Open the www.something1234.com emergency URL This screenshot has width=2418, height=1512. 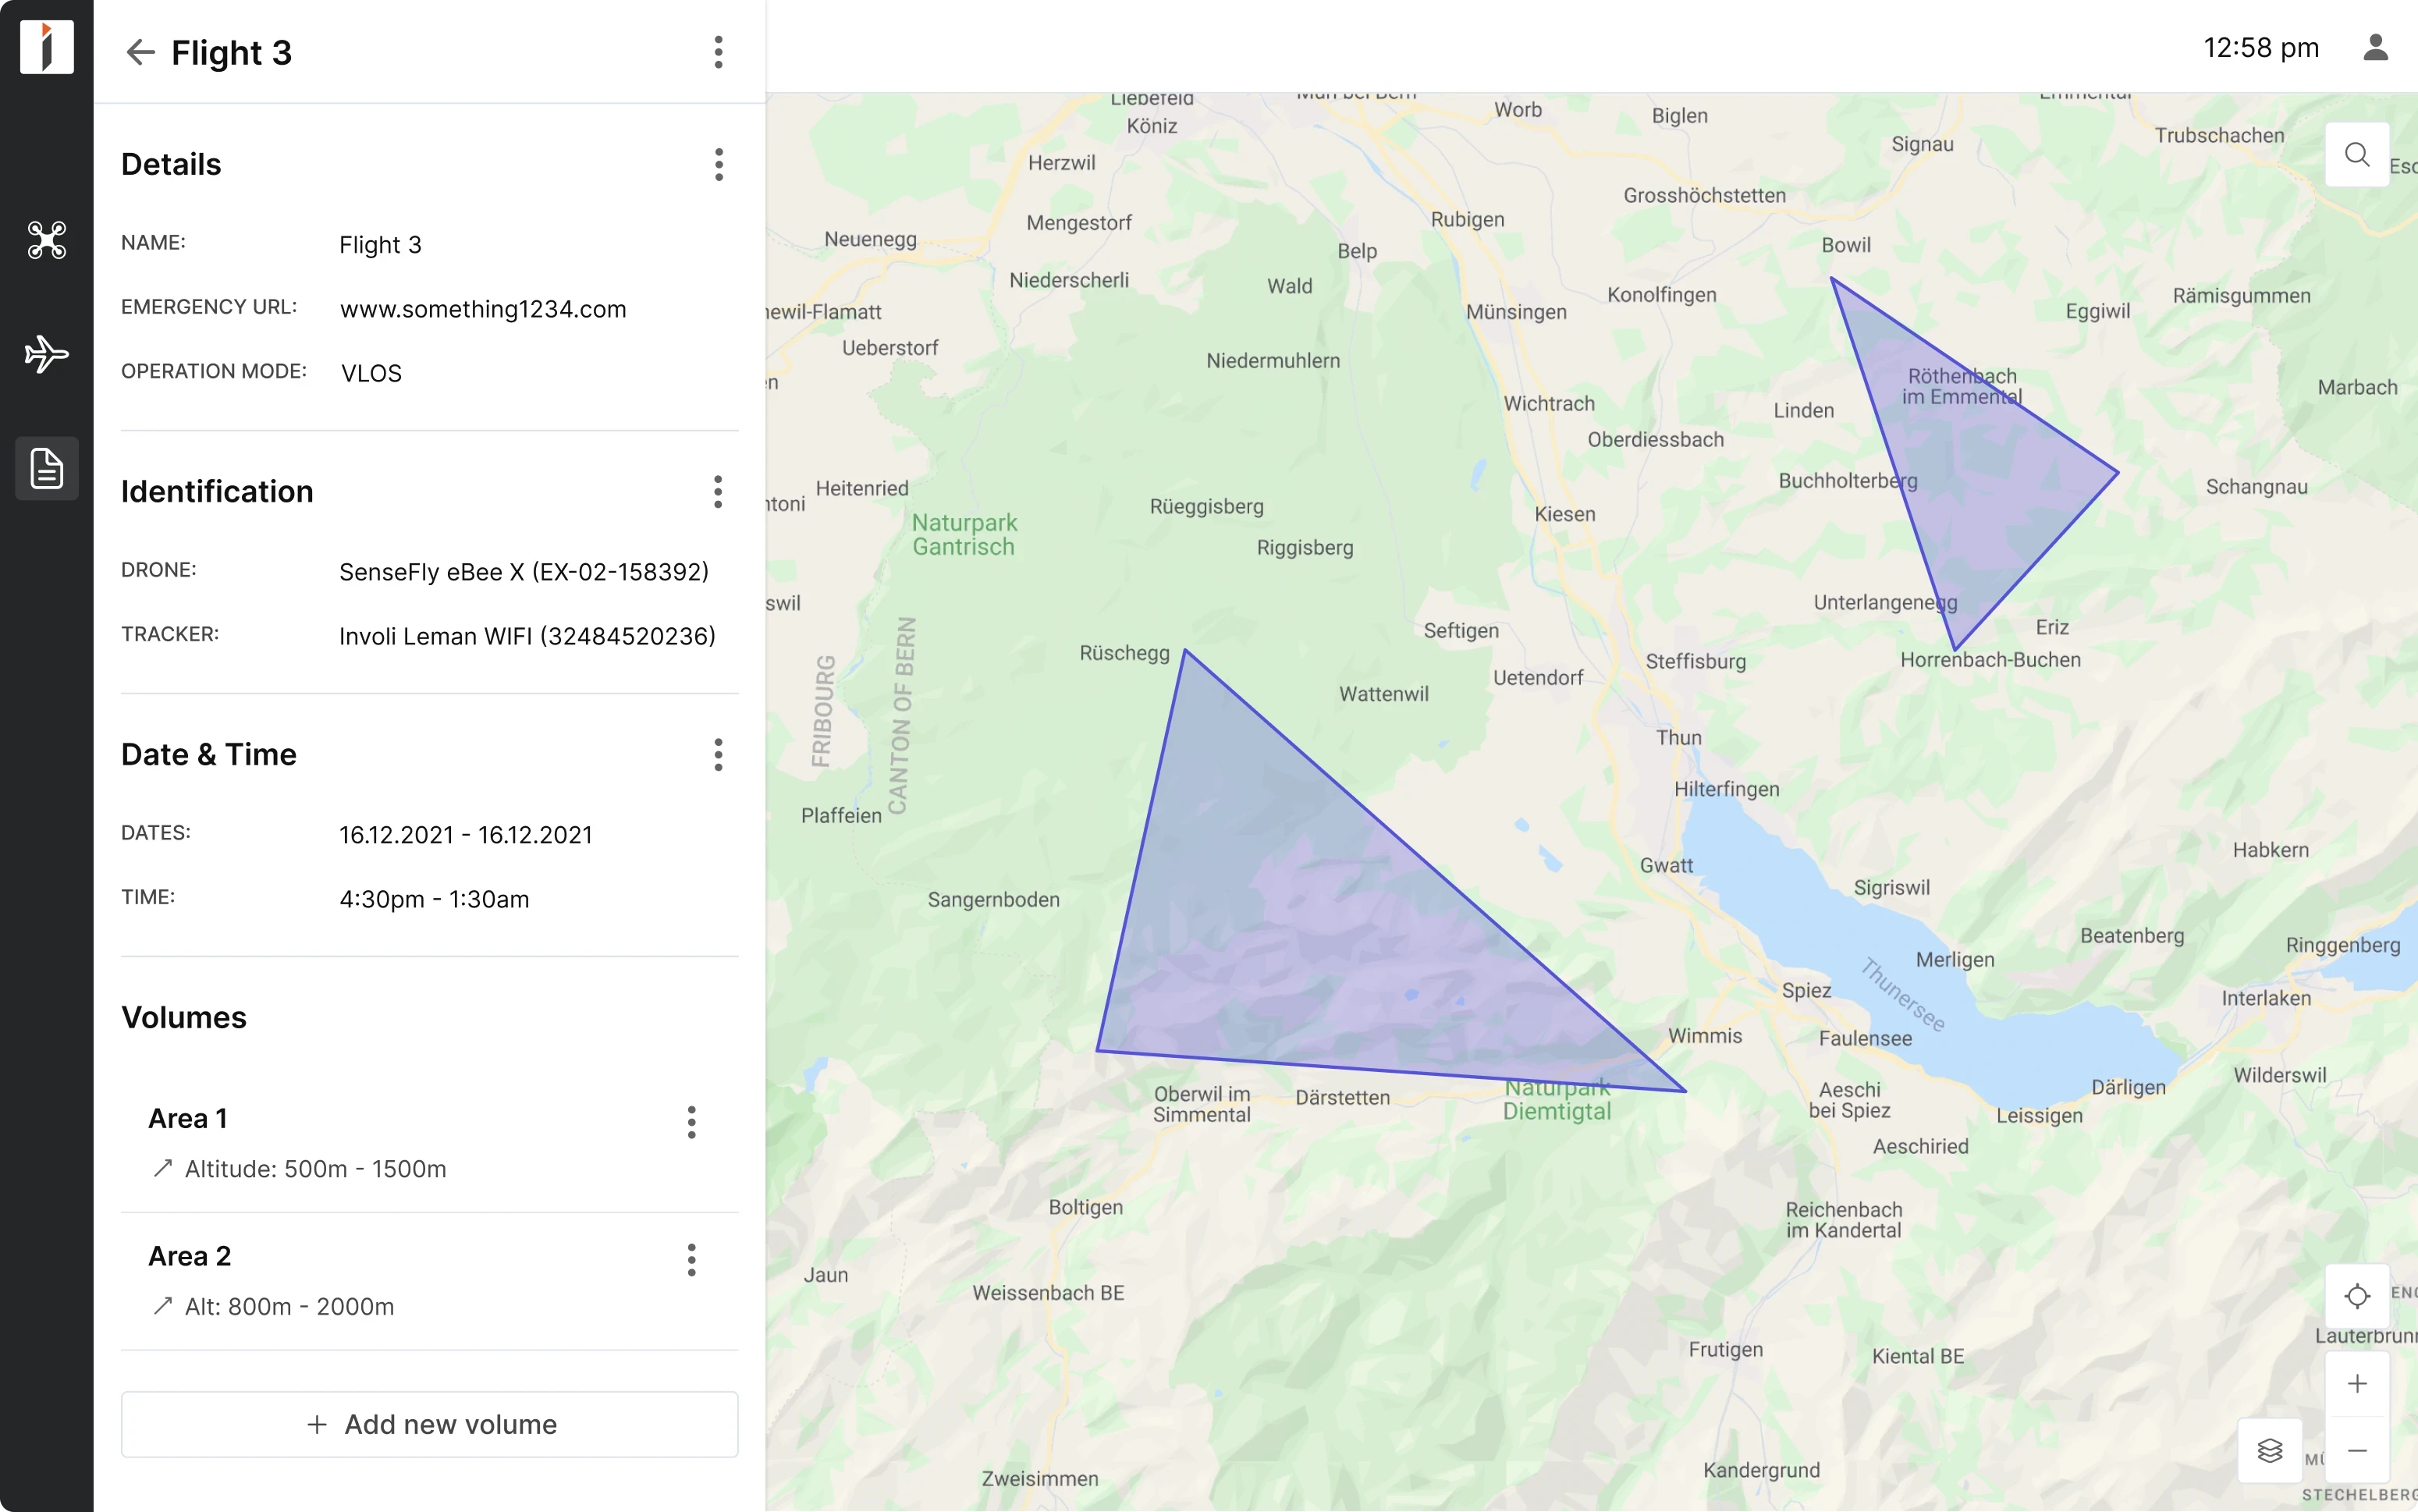pyautogui.click(x=482, y=309)
